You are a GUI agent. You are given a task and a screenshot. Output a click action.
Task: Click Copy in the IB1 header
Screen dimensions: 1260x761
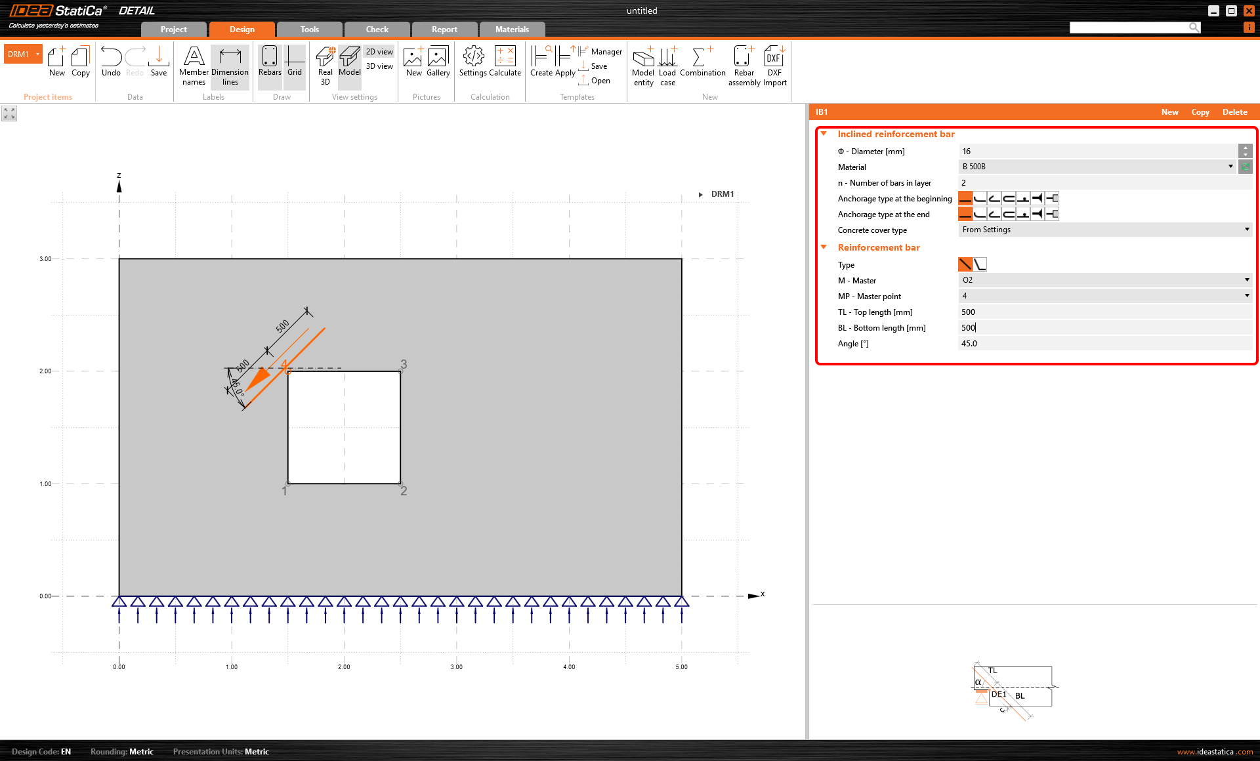tap(1200, 112)
